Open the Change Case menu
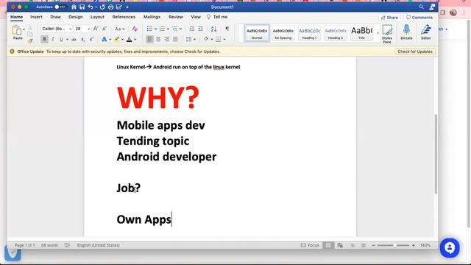 click(119, 29)
